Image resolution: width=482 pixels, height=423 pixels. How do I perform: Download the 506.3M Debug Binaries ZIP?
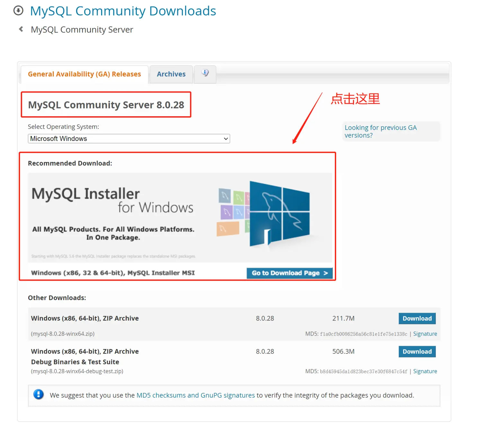point(417,352)
